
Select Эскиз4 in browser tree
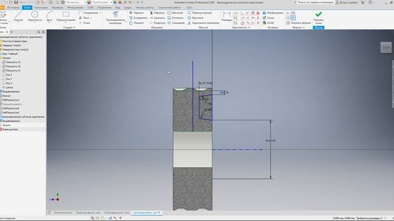tap(6, 125)
